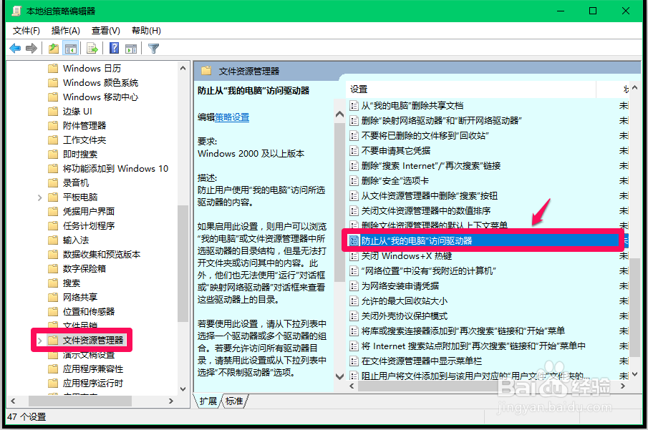The height and width of the screenshot is (430, 648).
Task: Click policy icon beside 在文件资源管理器中显示菜单栏
Action: pos(354,361)
